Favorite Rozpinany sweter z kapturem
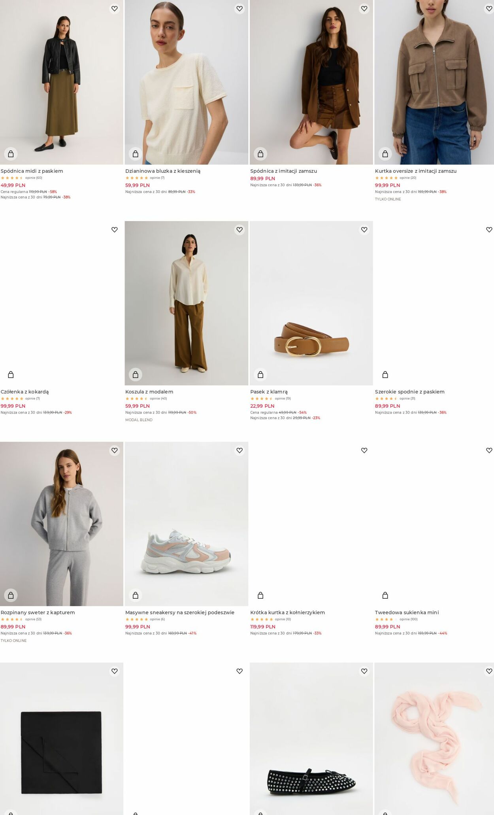Screen dimensions: 494x815 115,450
